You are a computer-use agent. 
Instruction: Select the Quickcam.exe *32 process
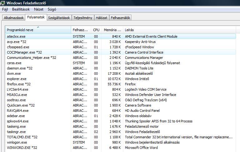pyautogui.click(x=120, y=105)
